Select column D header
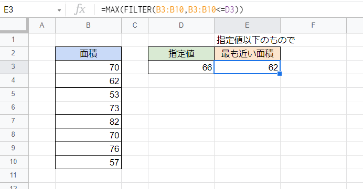This screenshot has height=189, width=363. [181, 26]
